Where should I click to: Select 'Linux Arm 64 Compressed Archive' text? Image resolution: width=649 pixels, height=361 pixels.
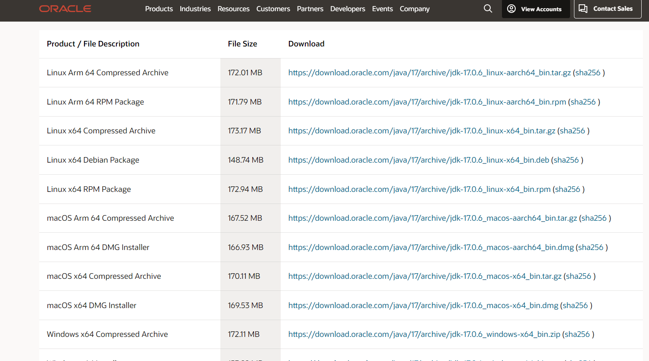[x=107, y=73]
